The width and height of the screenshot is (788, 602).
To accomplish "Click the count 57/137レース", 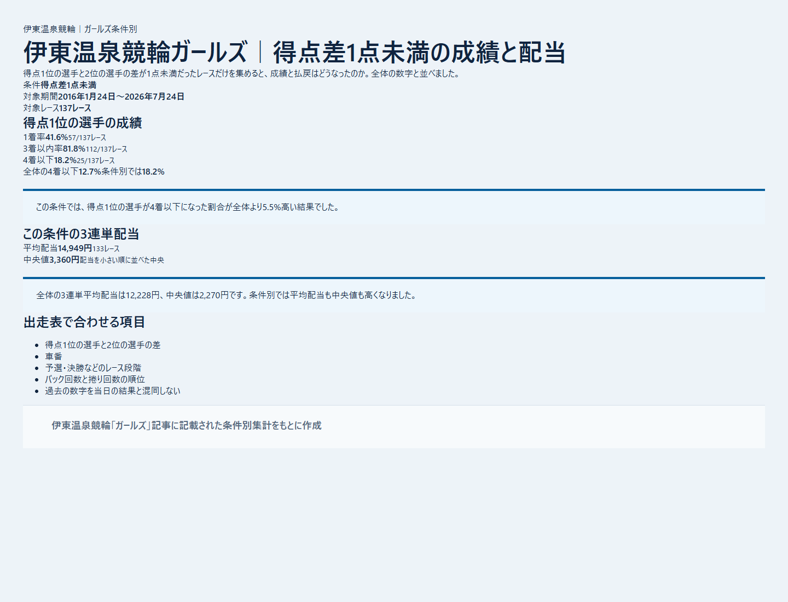I will click(88, 138).
